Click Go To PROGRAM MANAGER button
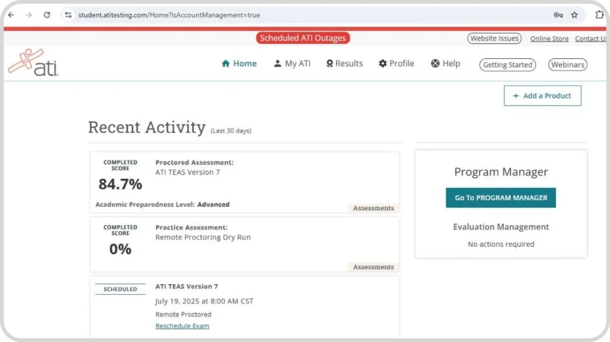The image size is (610, 342). tap(500, 198)
